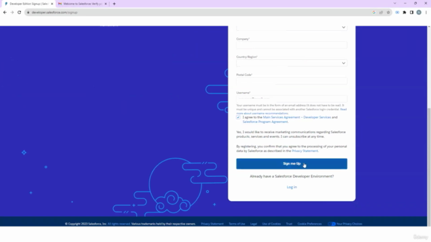Open the tab search chevron
The image size is (431, 242).
(395, 3)
